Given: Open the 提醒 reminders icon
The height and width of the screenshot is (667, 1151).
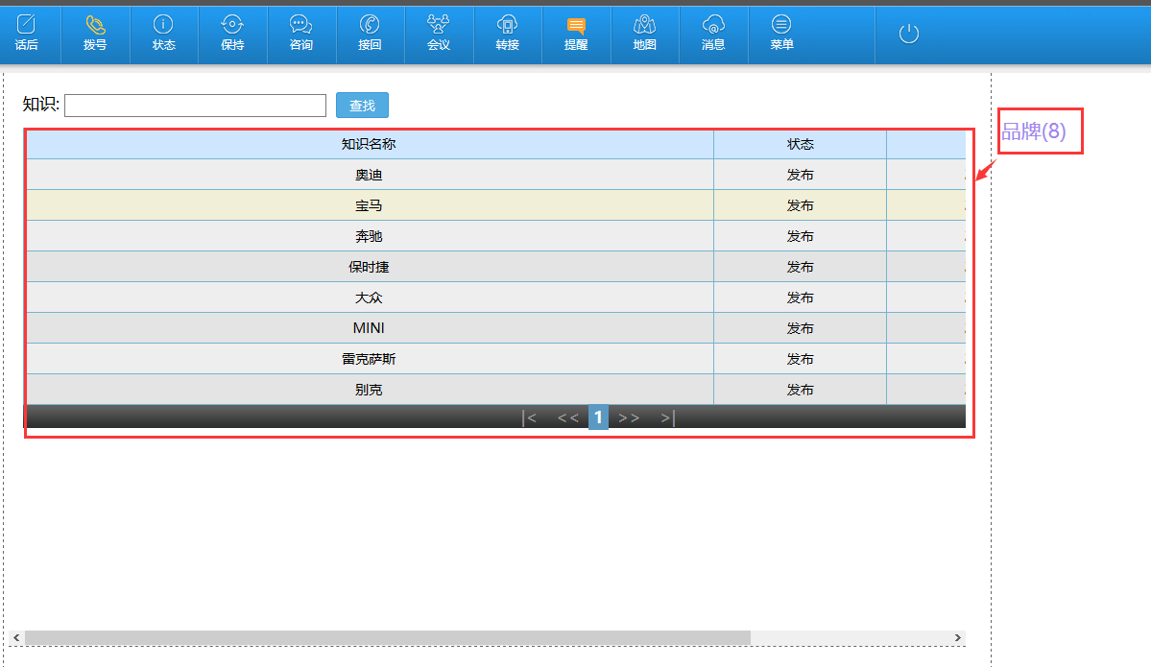Looking at the screenshot, I should [576, 34].
